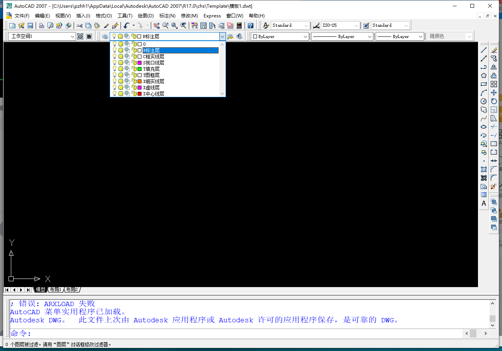Open the ByLayer lineweight dropdown
502x351 pixels.
coord(400,36)
